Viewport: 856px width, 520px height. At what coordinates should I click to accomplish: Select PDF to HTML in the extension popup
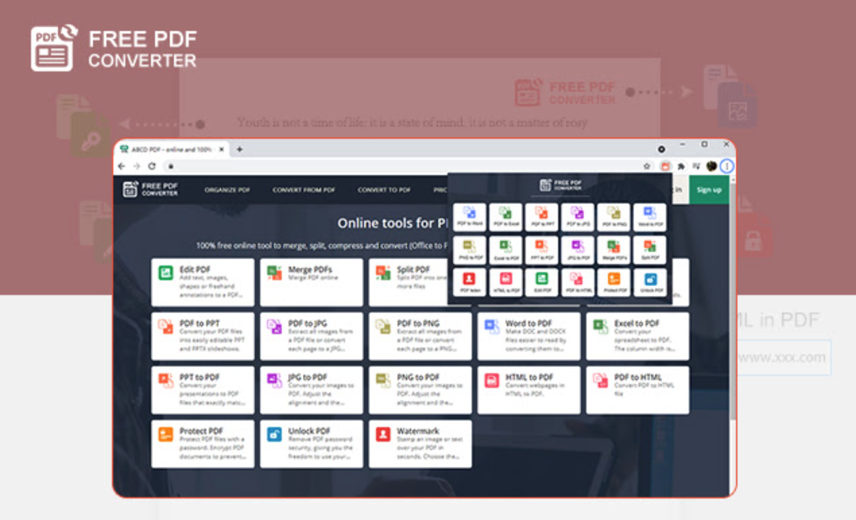pyautogui.click(x=578, y=282)
